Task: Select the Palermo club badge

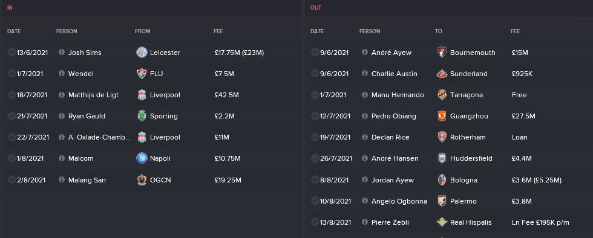Action: coord(441,201)
